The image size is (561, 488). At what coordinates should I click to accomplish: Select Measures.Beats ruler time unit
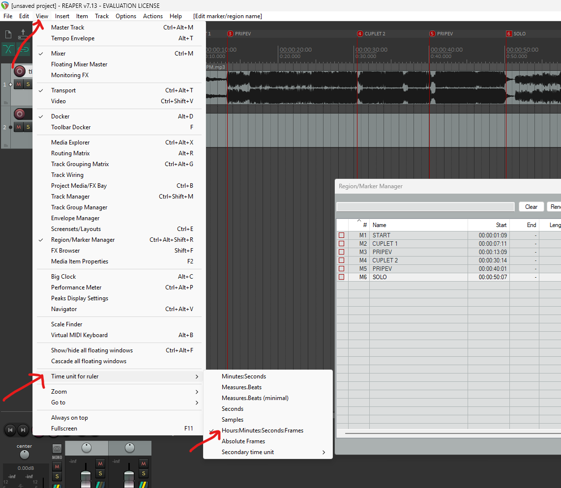click(241, 387)
